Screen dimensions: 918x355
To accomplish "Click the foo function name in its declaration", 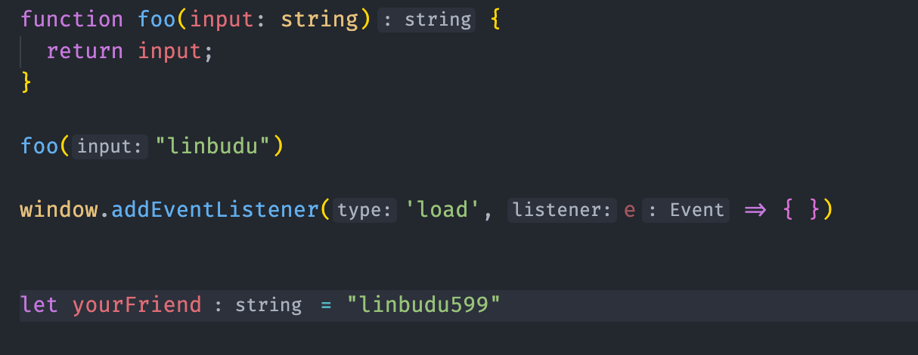I will 157,19.
